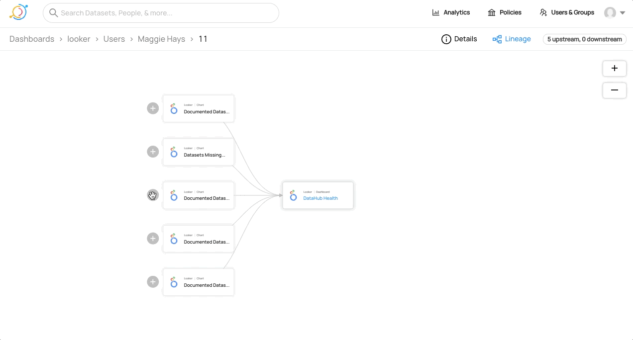Open the profile dropdown arrow

(622, 13)
